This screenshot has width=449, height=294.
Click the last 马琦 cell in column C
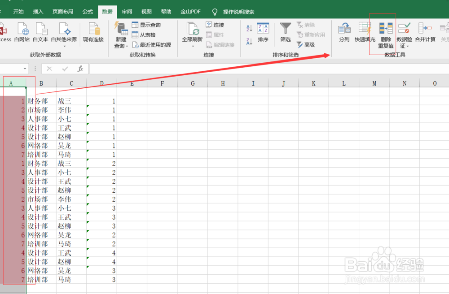[71, 279]
